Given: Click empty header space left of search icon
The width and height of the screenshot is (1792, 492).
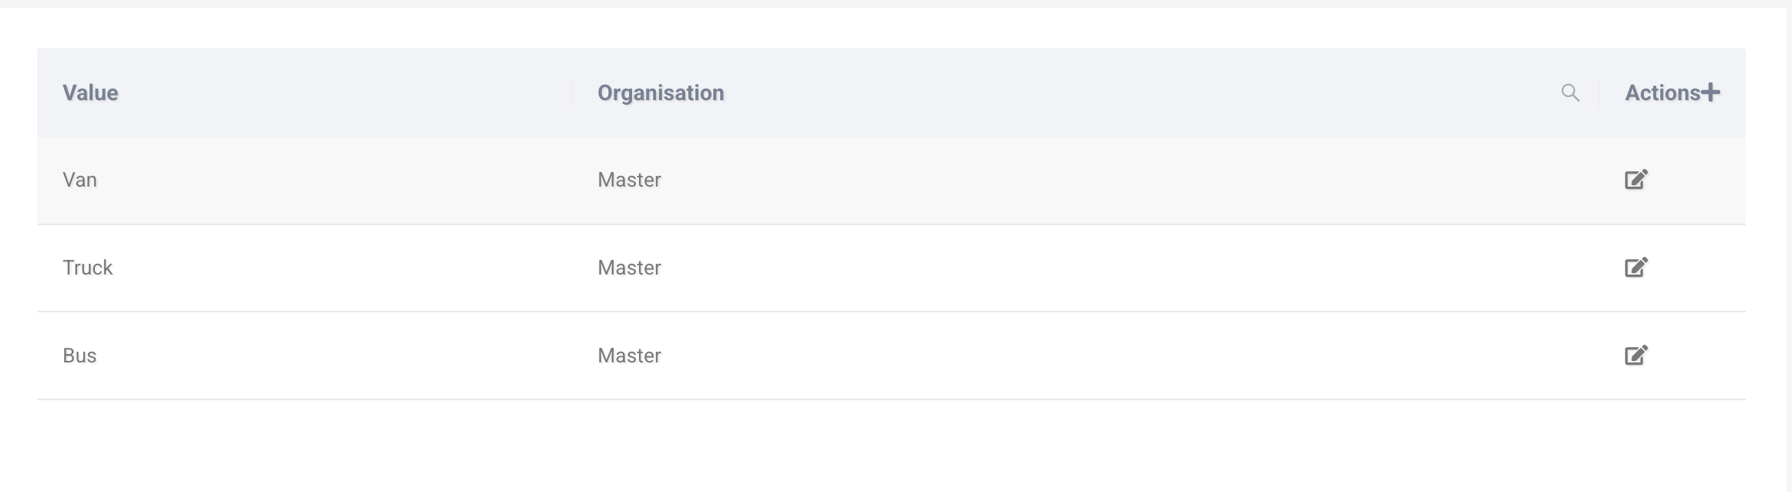Looking at the screenshot, I should [x=1158, y=93].
